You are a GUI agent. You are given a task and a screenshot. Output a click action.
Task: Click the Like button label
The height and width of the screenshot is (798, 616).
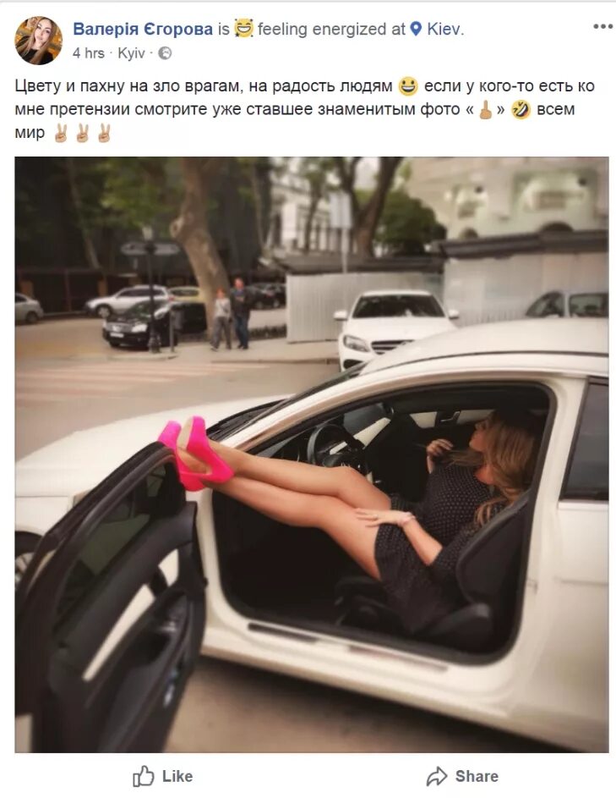(x=177, y=776)
